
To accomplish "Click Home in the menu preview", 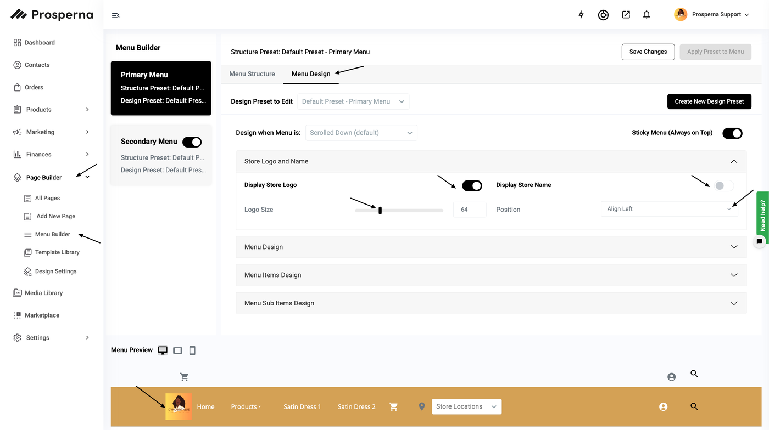I will coord(205,406).
